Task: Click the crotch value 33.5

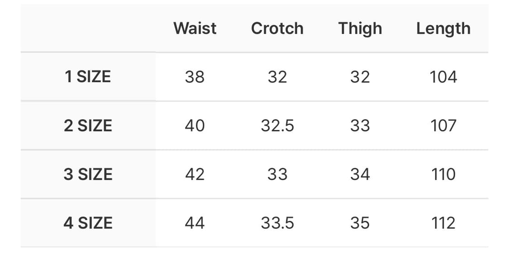Action: coord(277,223)
